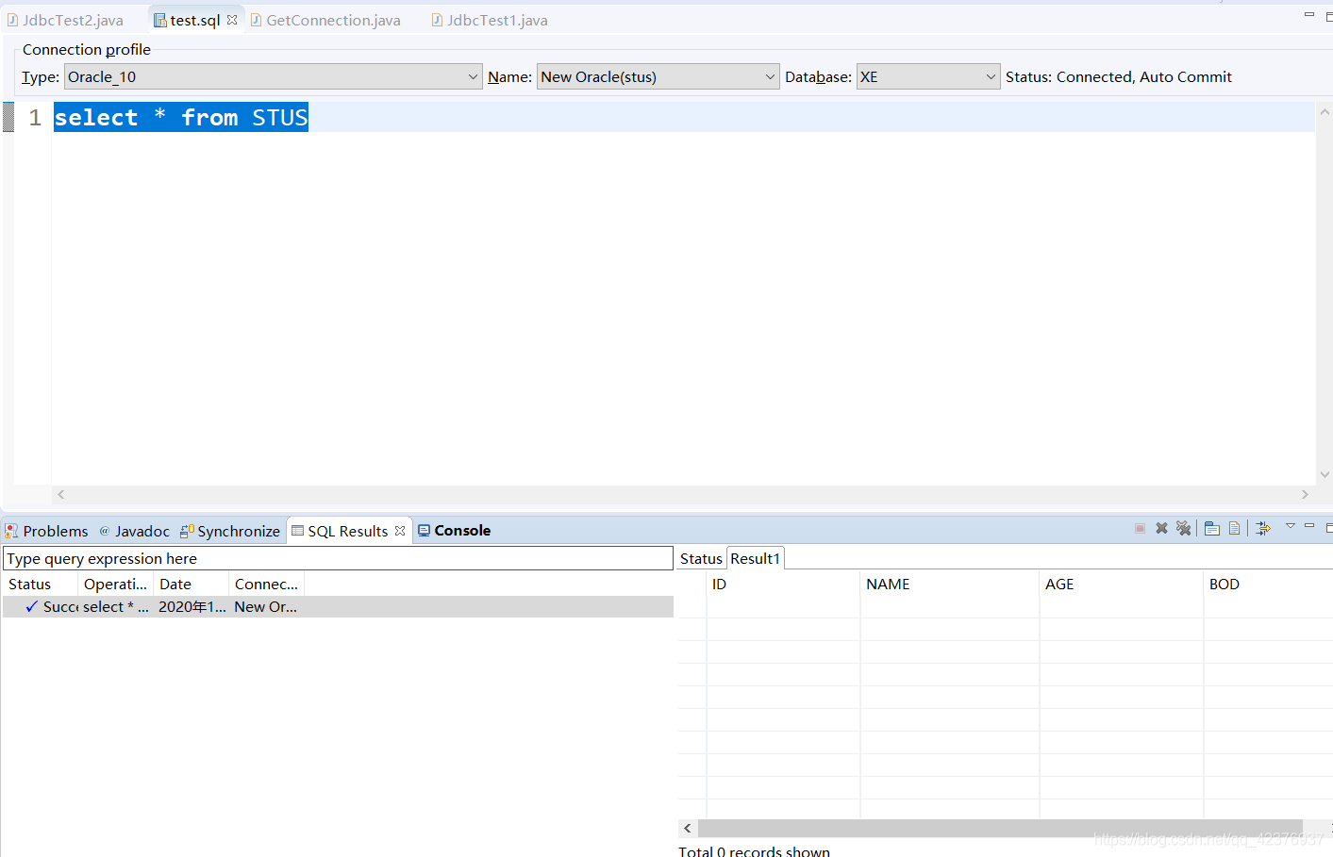Switch to the JdbcTest2.java tab
The width and height of the screenshot is (1333, 857).
(x=65, y=20)
